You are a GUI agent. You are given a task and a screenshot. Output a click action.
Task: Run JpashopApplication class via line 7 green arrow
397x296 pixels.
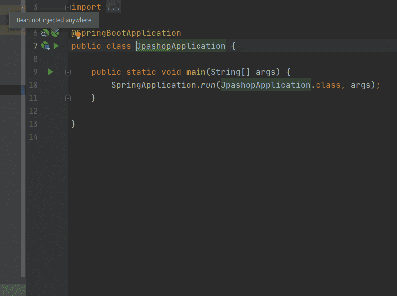point(56,46)
